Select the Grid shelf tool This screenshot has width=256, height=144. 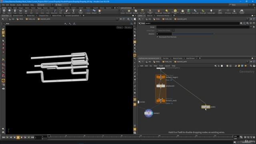click(x=26, y=12)
